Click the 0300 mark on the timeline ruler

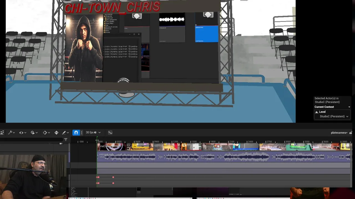click(119, 142)
